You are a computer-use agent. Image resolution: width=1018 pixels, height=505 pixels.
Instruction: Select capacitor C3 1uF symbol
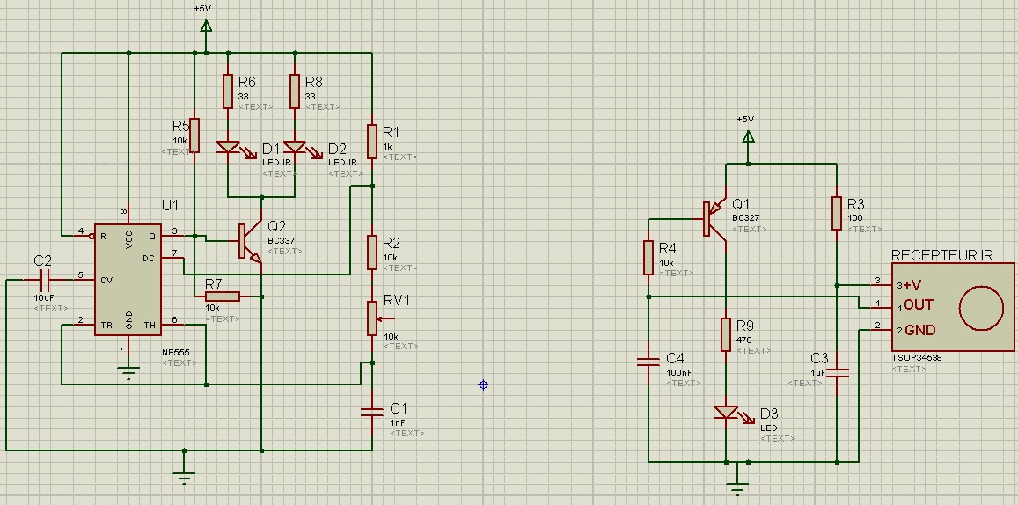[x=837, y=372]
